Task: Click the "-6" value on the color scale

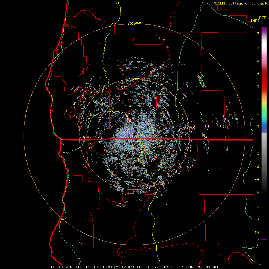Action: tap(257, 206)
